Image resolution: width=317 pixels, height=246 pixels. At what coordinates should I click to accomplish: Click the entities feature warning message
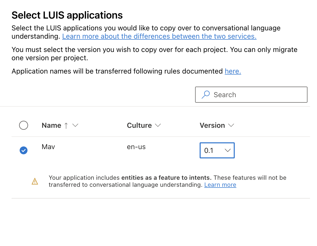click(x=168, y=181)
